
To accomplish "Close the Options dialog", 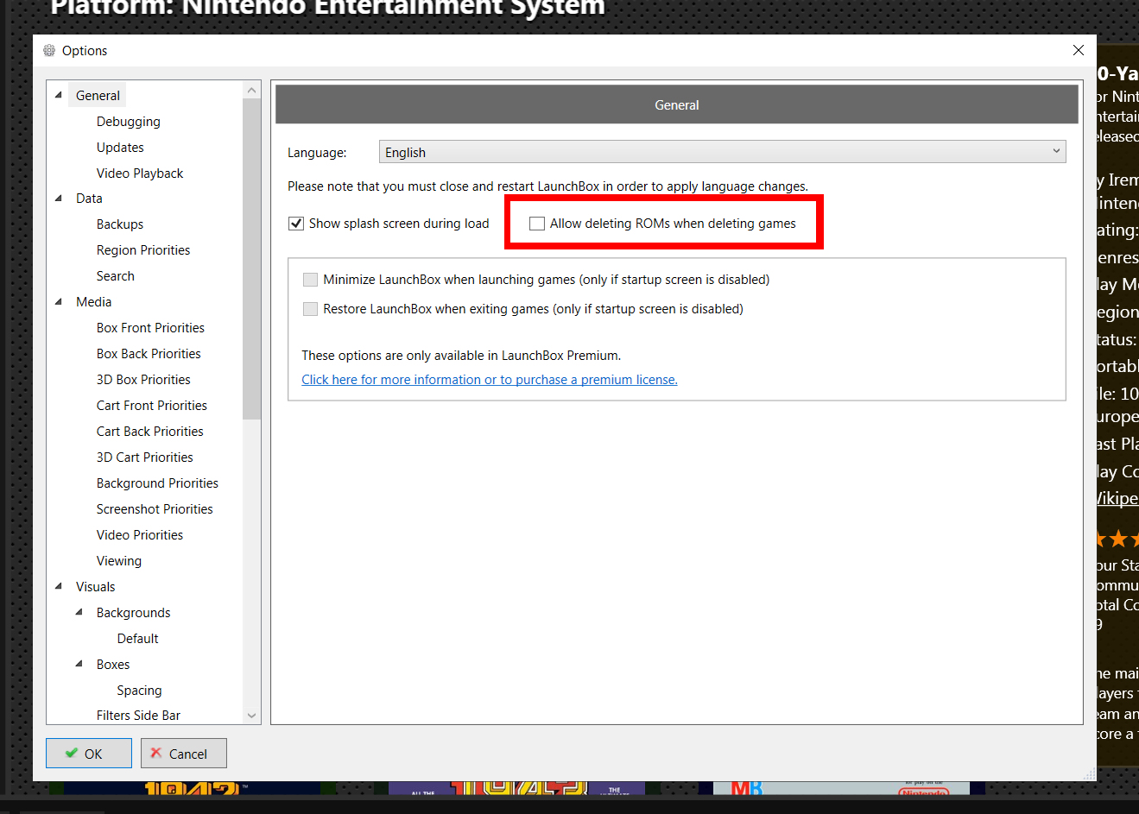I will pyautogui.click(x=1078, y=50).
